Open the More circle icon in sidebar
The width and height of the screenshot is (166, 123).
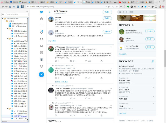(41, 66)
